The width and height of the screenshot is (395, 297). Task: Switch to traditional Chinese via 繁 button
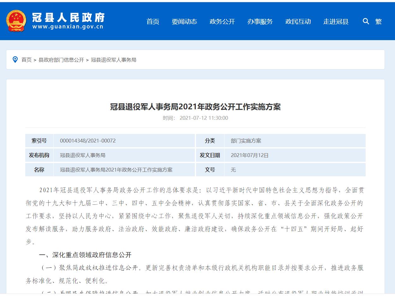379,21
